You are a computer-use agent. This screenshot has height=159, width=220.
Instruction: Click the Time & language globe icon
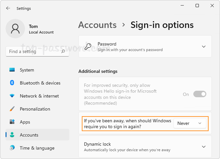point(12,148)
